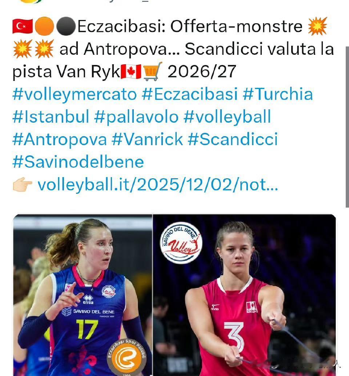Tap the #Turchia hashtag
This screenshot has width=349, height=376.
click(278, 94)
